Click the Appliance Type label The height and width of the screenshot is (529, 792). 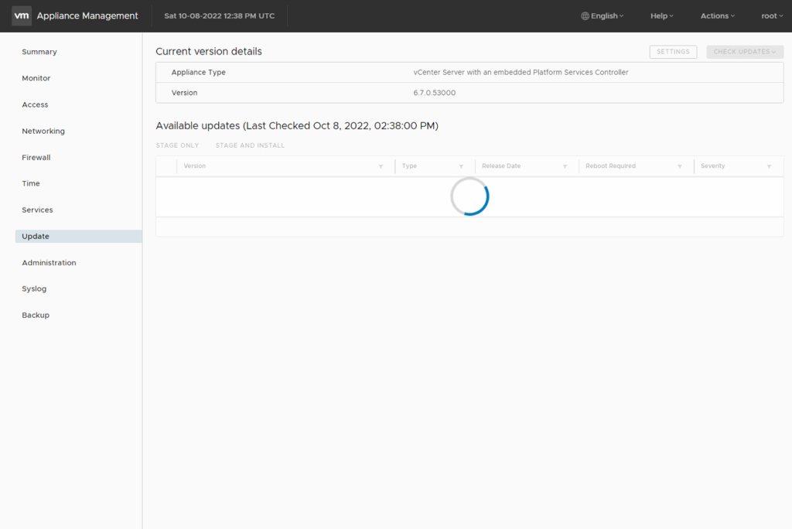(x=199, y=72)
